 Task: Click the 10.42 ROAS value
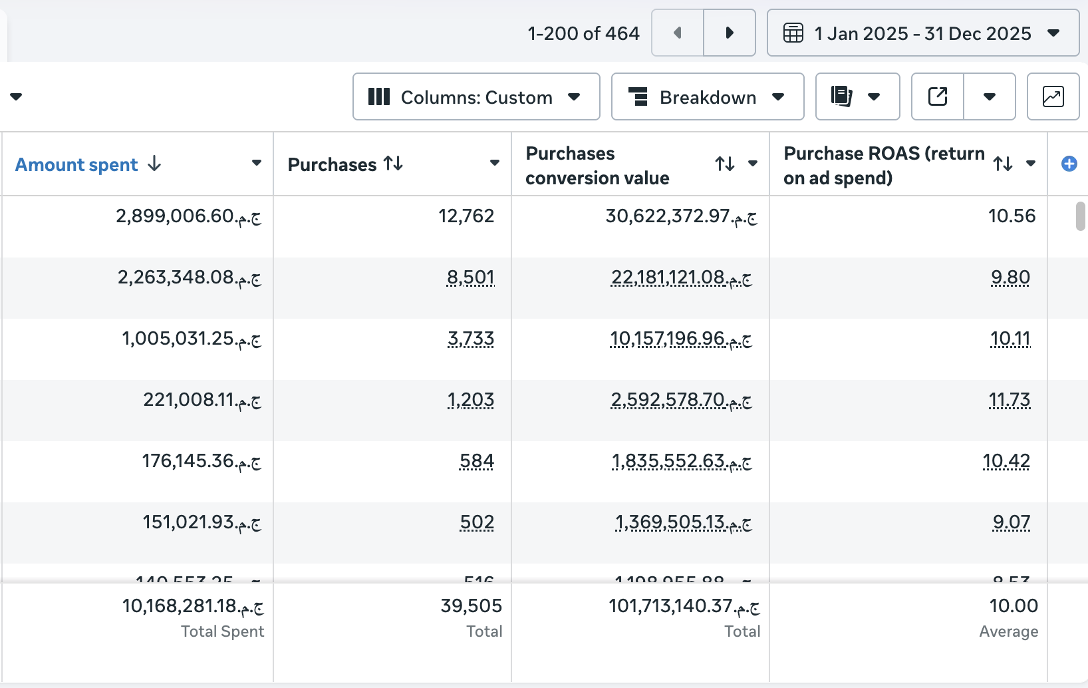[1006, 461]
